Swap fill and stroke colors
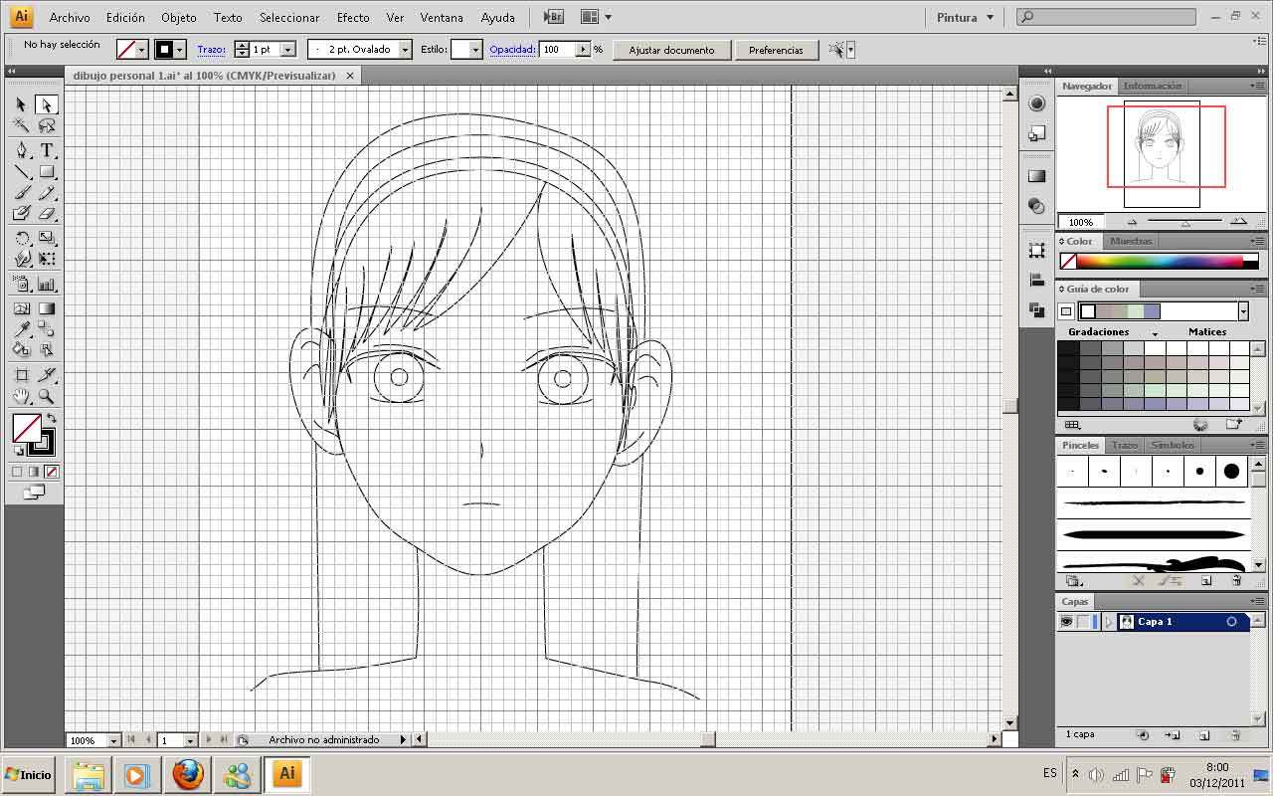 click(x=52, y=419)
